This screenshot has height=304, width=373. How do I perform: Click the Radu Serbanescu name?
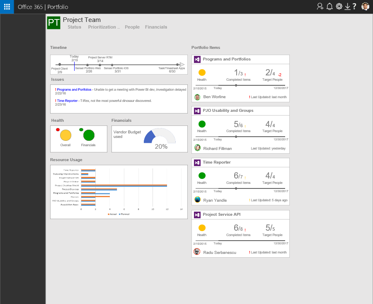(x=220, y=252)
